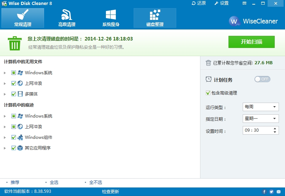Expand 上网冲浪 under 无用文件
Screen dimensions: 285x196
[x=5, y=83]
